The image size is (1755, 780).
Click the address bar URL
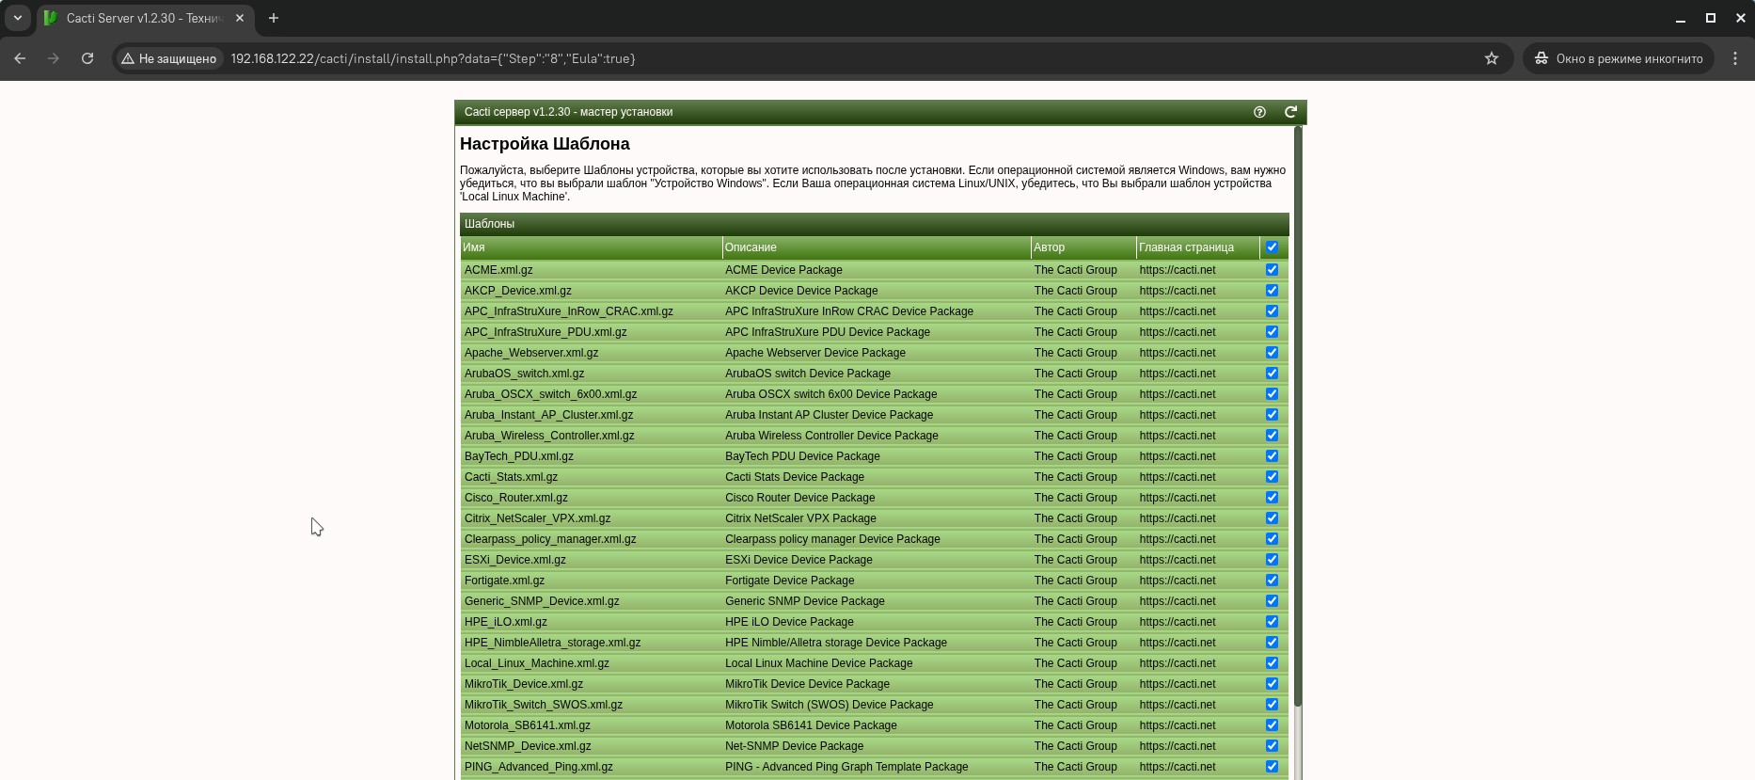tap(433, 58)
